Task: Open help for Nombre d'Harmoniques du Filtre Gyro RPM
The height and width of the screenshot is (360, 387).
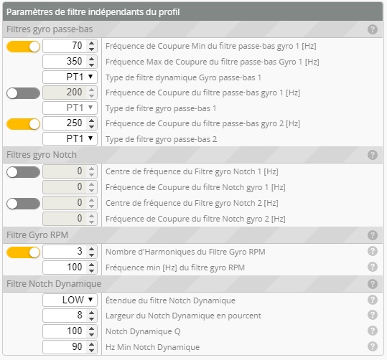Action: tap(373, 251)
